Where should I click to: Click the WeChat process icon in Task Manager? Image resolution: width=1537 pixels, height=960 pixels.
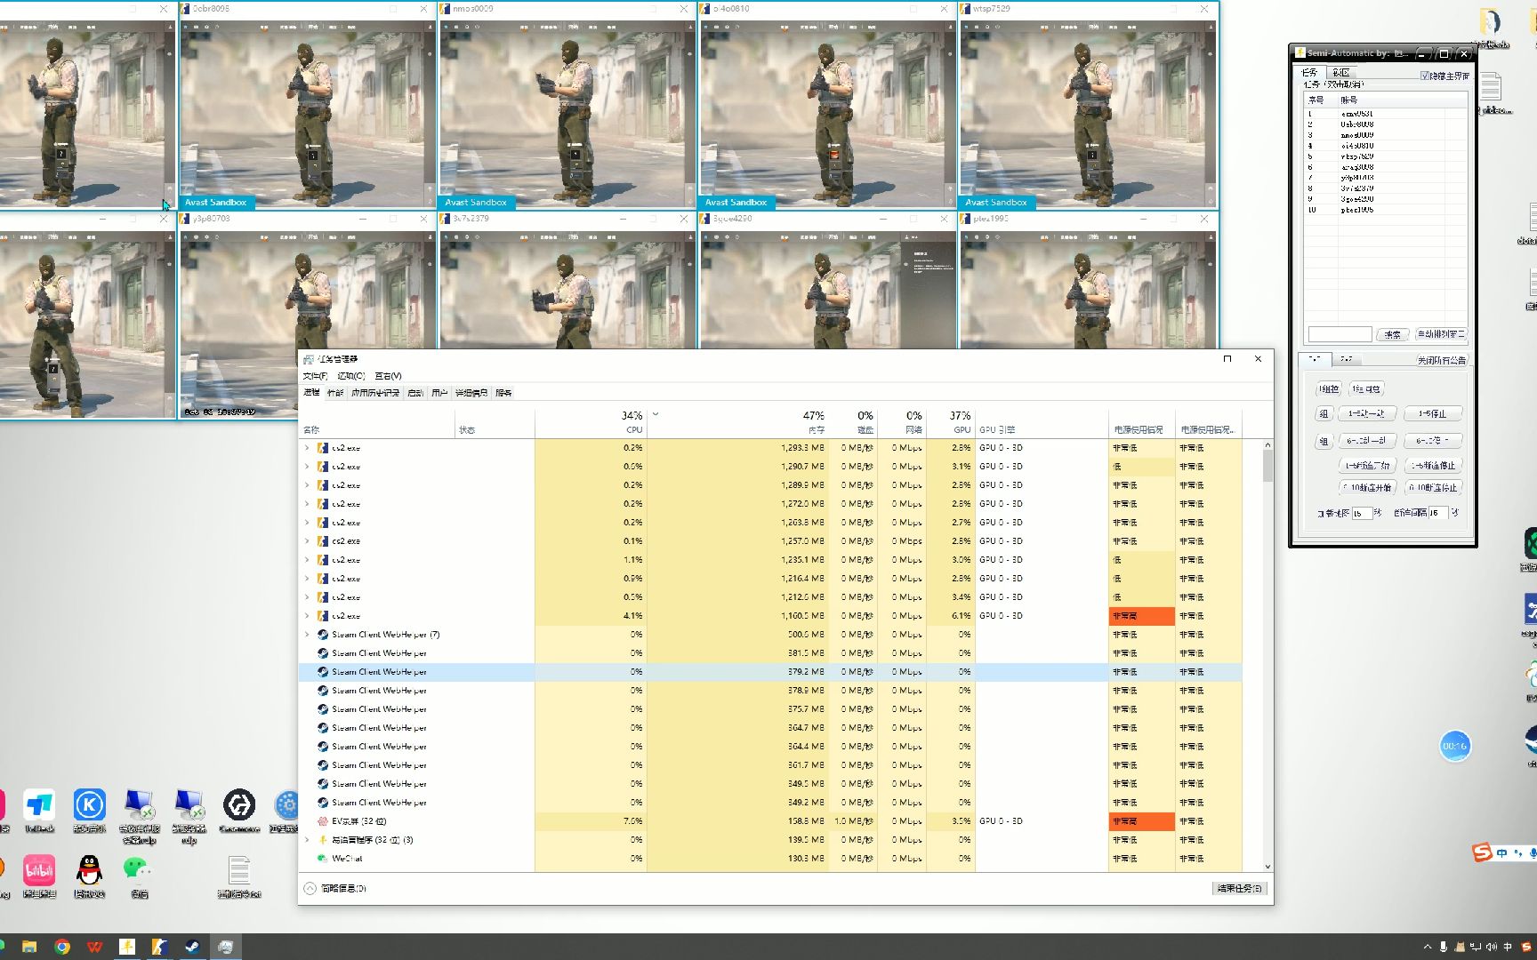(323, 859)
